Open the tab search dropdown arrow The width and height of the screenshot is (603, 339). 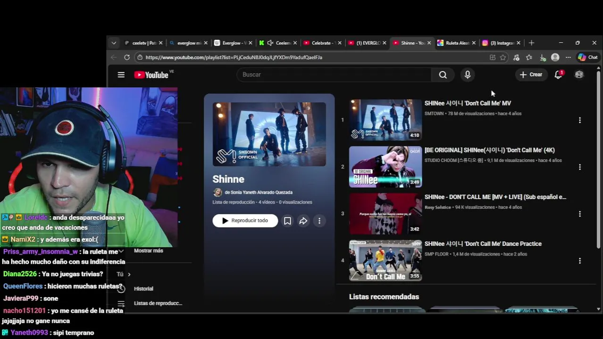tap(114, 43)
